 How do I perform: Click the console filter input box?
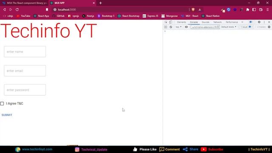pyautogui.click(x=205, y=27)
